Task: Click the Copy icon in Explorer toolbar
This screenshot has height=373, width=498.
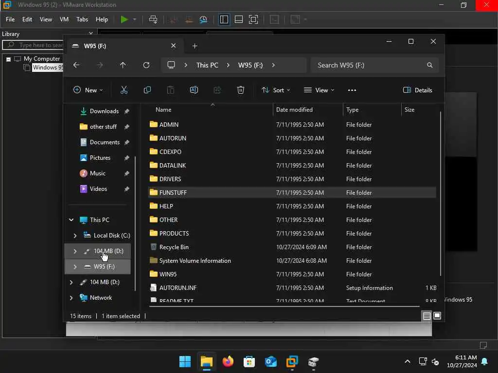Action: tap(147, 90)
